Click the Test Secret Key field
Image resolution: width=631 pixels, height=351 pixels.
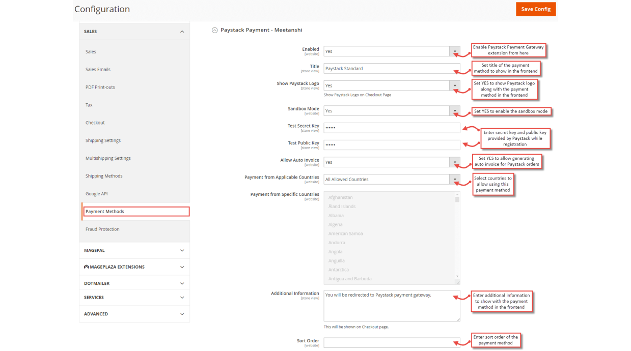(x=392, y=128)
